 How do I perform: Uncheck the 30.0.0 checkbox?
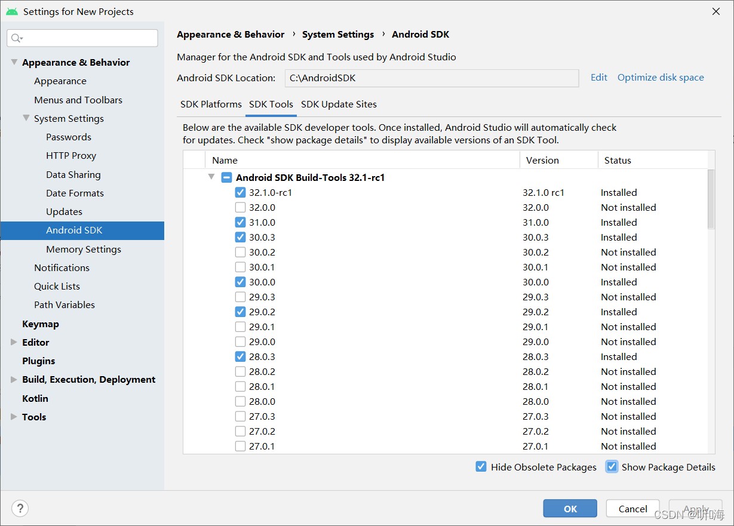coord(240,282)
